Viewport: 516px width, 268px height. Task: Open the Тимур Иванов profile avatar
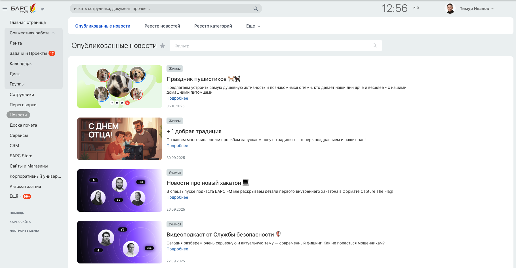450,8
